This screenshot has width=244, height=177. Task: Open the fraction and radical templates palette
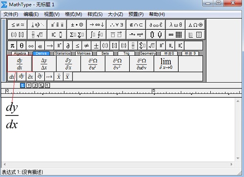[38, 35]
